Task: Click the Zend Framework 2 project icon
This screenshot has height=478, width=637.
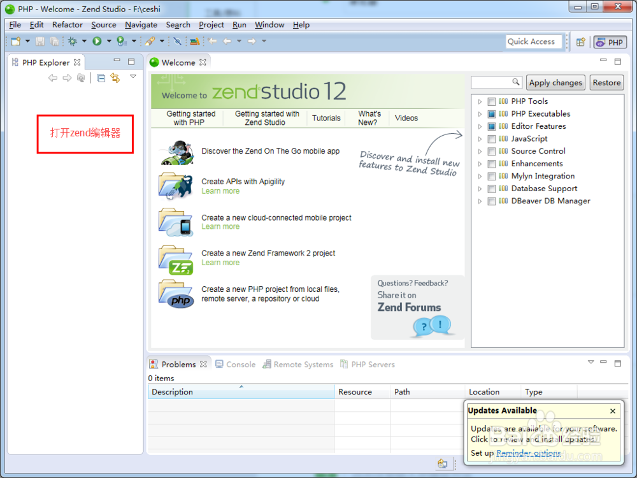Action: click(x=176, y=260)
